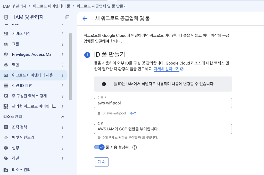The image size is (264, 175).
Task: Open the three-dot menu for 주 구성원 액세스 경계
Action: (63, 96)
